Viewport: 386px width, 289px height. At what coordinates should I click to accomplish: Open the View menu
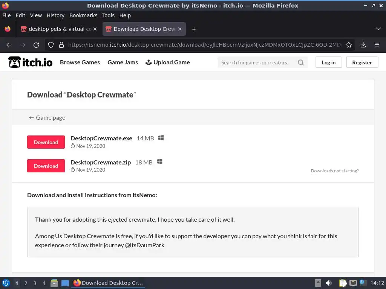[x=36, y=15]
